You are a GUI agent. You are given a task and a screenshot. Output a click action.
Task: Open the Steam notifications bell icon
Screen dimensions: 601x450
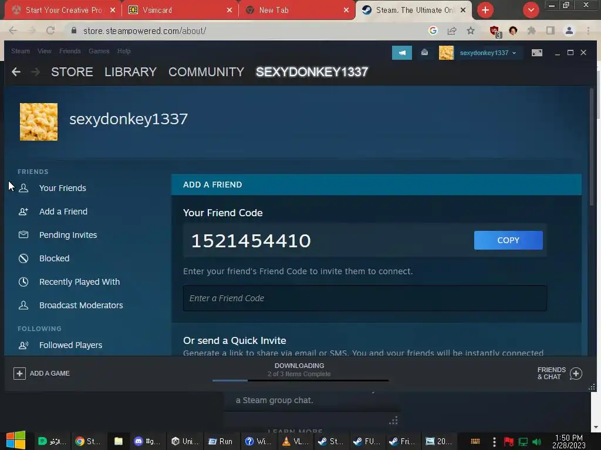point(425,52)
